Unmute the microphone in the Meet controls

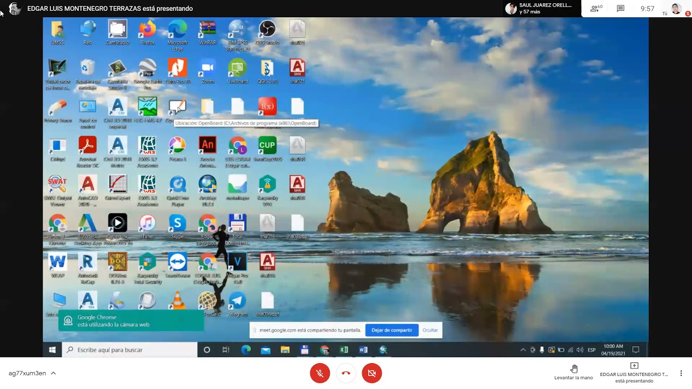[x=320, y=373]
